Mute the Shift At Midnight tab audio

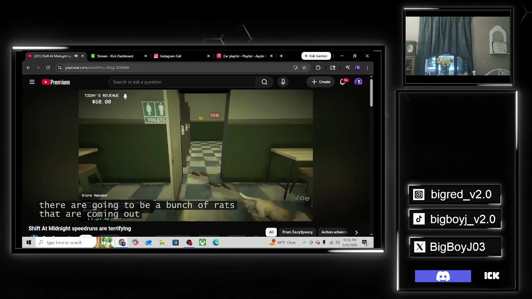(x=76, y=56)
